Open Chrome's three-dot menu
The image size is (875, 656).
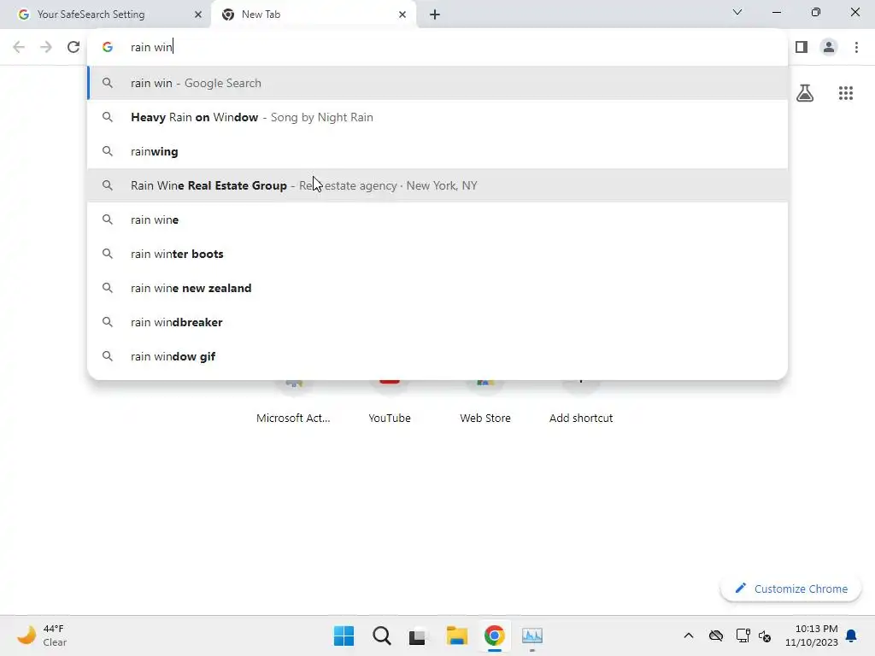[x=856, y=47]
